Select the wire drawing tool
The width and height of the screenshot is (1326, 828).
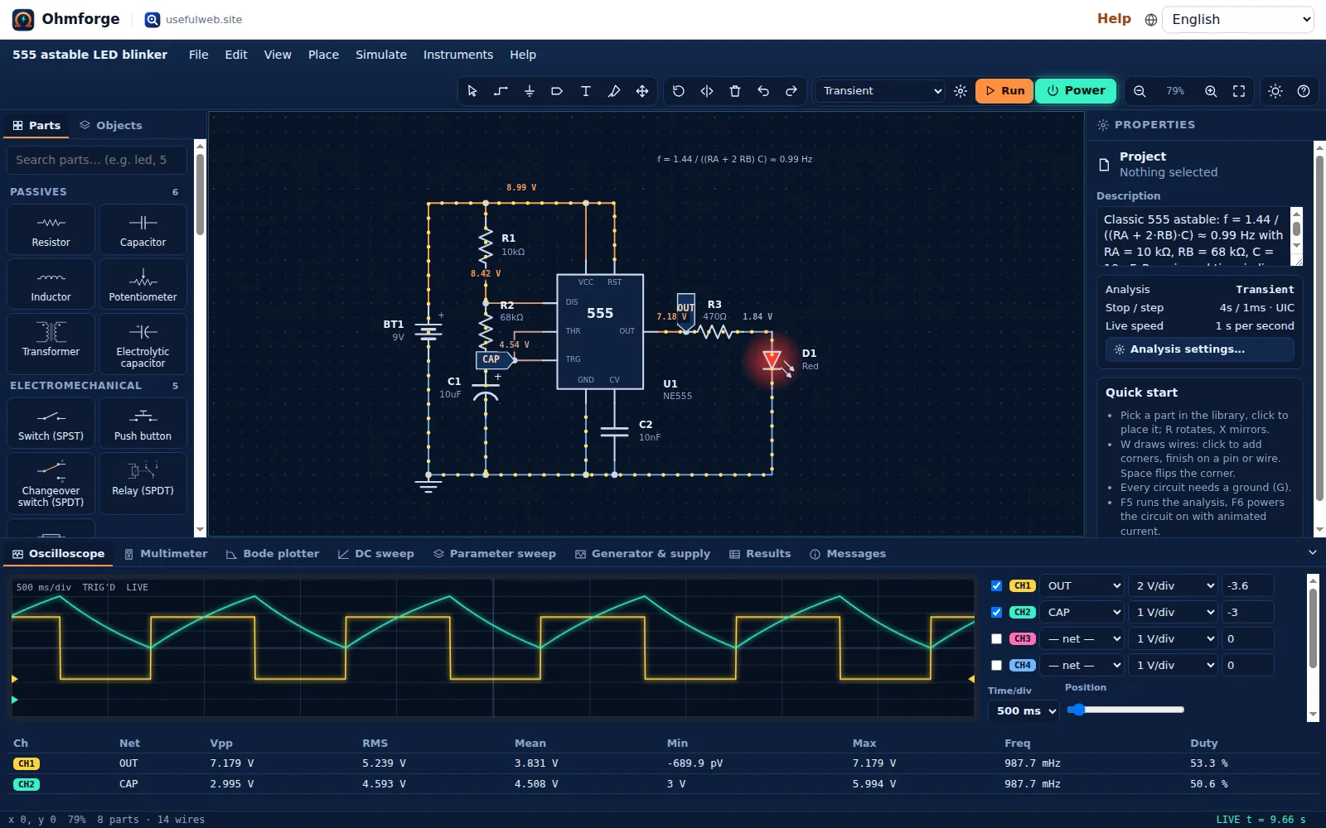pos(501,91)
